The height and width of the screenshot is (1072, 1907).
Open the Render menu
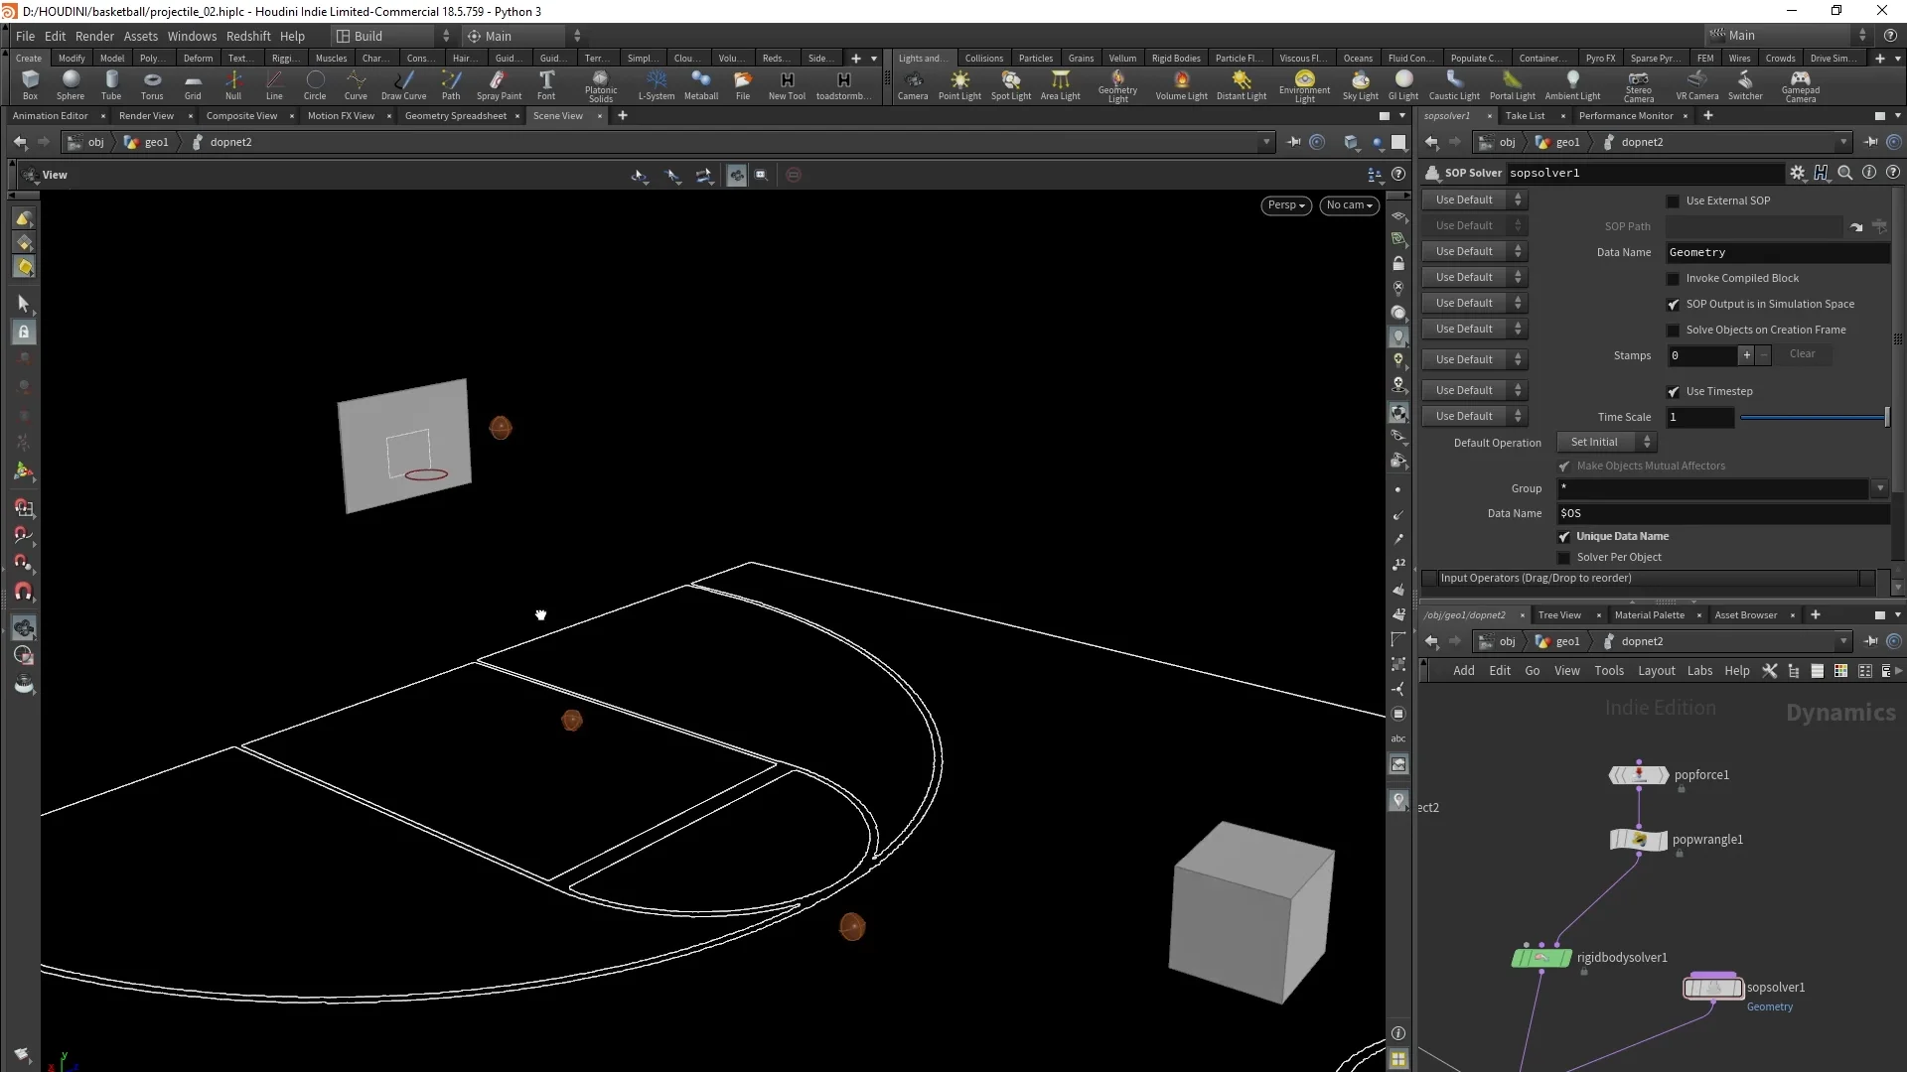[x=94, y=37]
